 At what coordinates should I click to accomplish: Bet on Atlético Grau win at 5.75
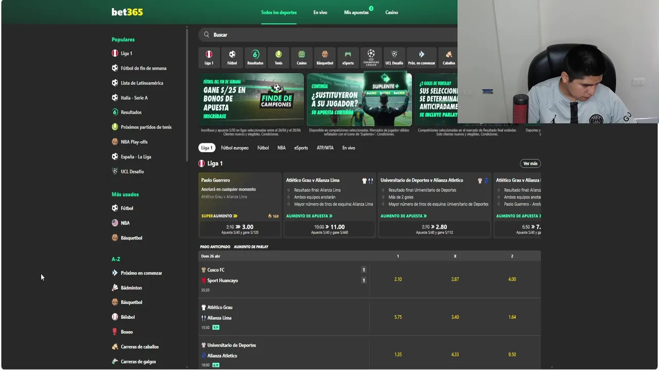click(398, 317)
